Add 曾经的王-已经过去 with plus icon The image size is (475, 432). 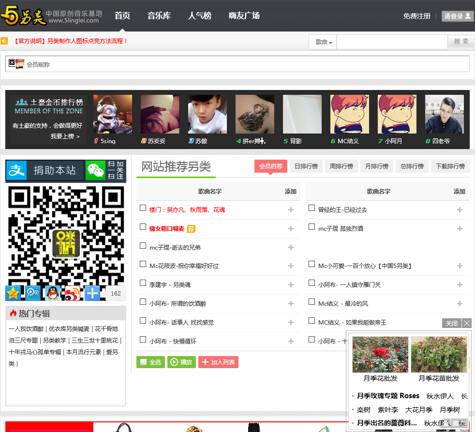click(460, 209)
